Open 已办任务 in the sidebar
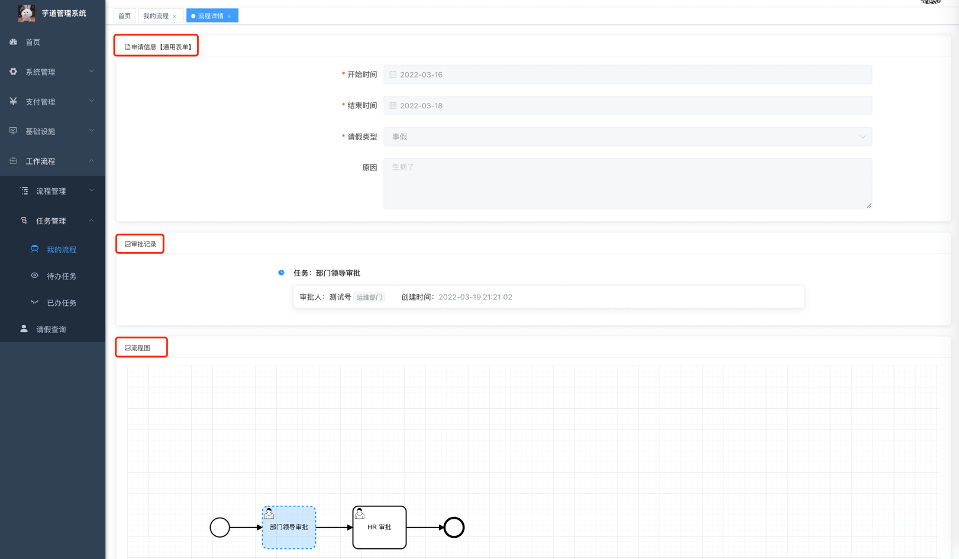Image resolution: width=959 pixels, height=559 pixels. tap(62, 303)
